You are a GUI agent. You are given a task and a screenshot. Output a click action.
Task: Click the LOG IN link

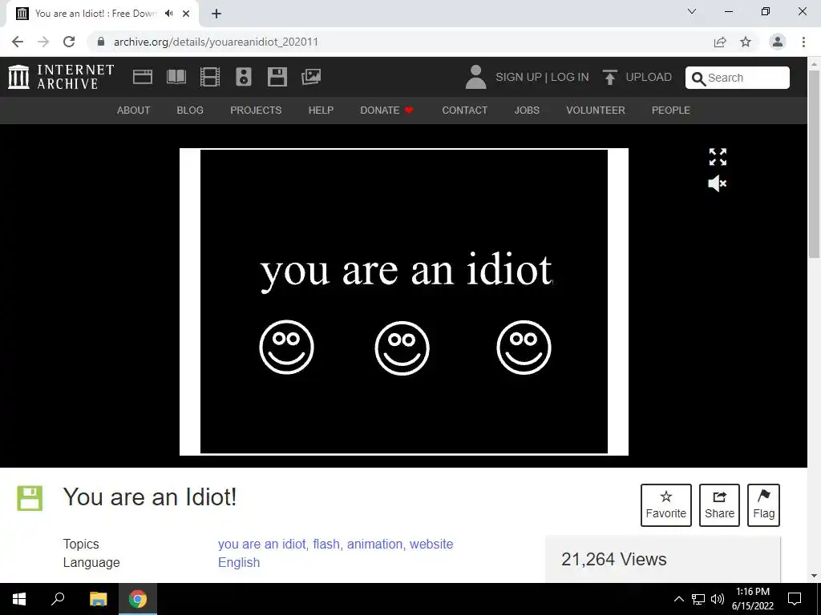pos(570,77)
